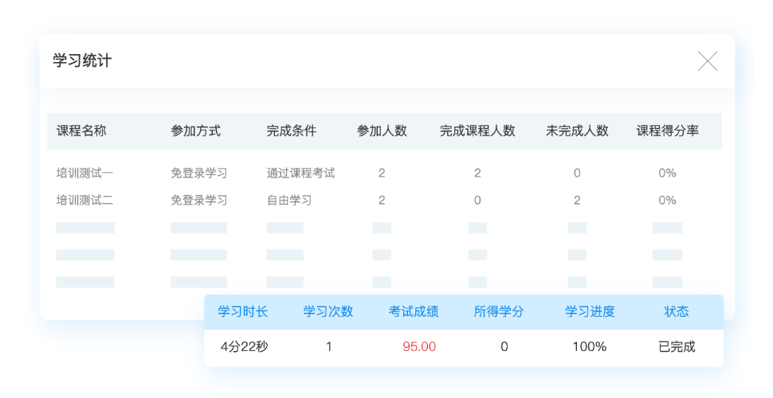
Task: Select the 所得学分 column header
Action: [x=499, y=312]
